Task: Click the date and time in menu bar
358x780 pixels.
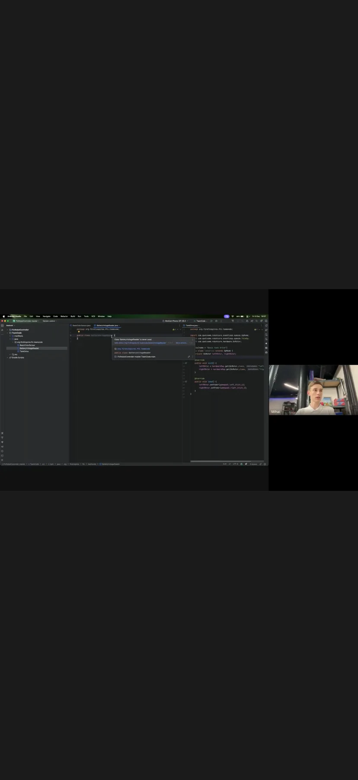Action: (259, 316)
